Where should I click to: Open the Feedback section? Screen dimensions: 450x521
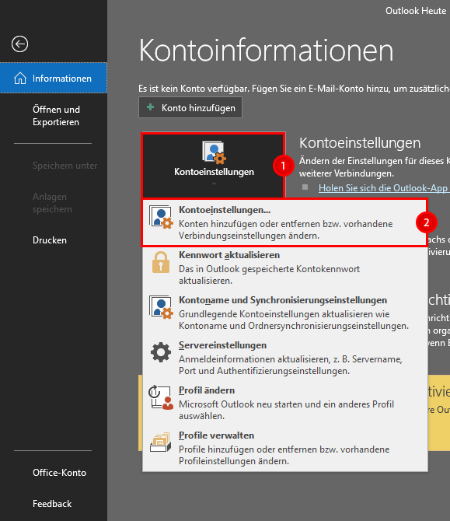[x=54, y=504]
